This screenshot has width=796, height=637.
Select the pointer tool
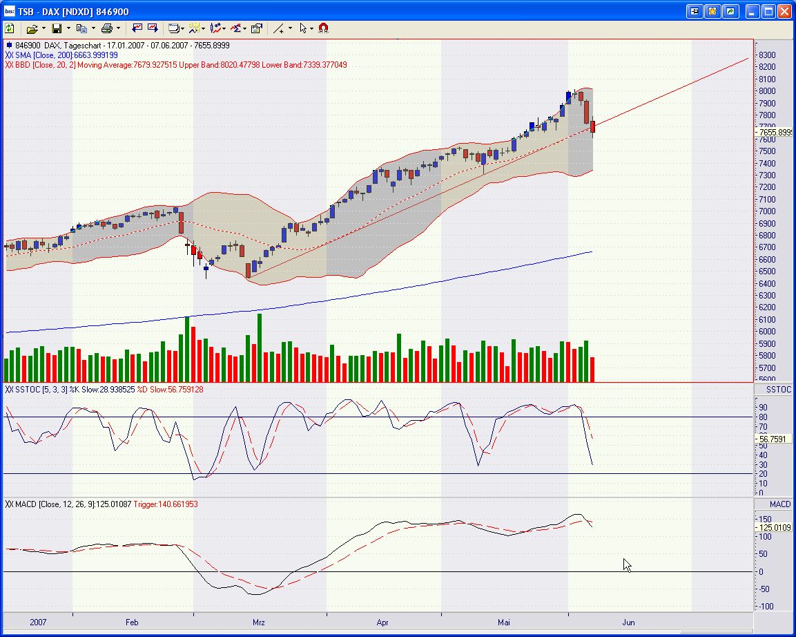click(304, 28)
